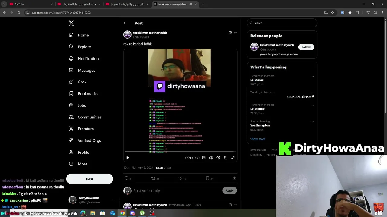Click the share post icon

click(x=234, y=178)
